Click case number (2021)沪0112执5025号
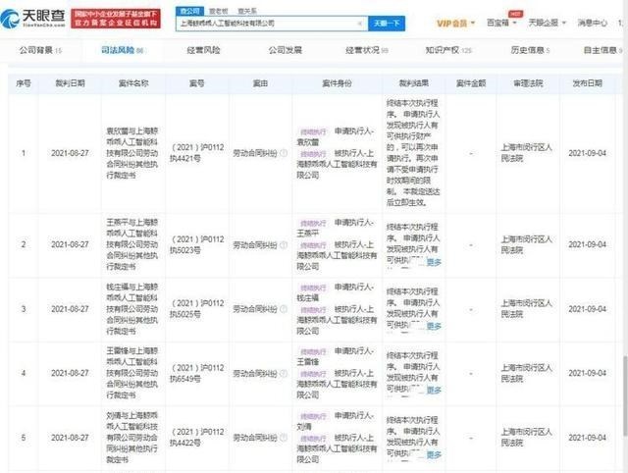The height and width of the screenshot is (473, 628). pos(196,309)
